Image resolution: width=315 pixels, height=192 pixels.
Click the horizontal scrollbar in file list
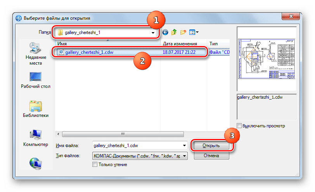123,134
